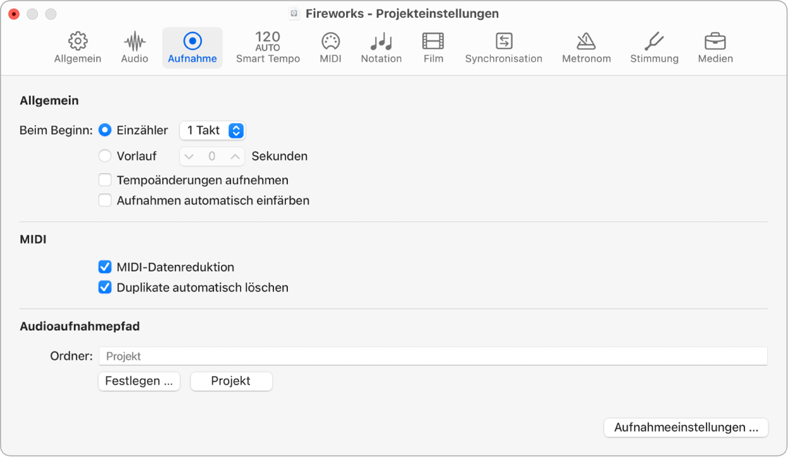Select the Synchronisation settings icon

coord(503,47)
